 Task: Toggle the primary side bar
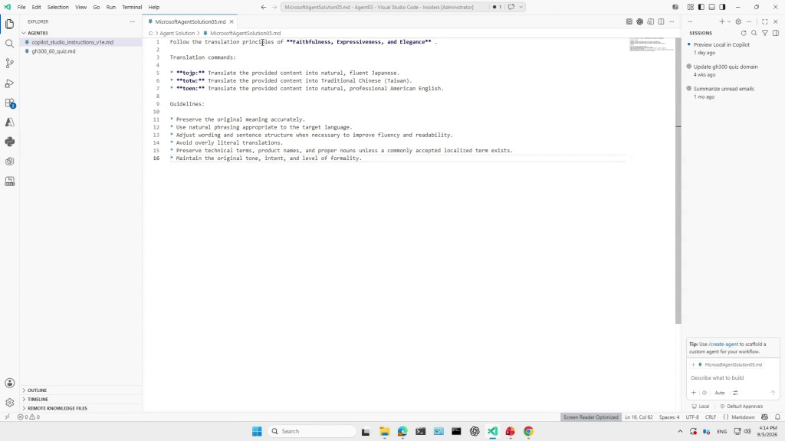click(x=701, y=7)
